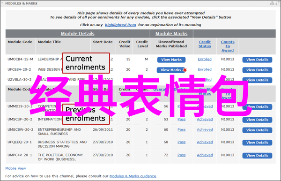This screenshot has width=281, height=181.
Task: Open the Mobile View link
Action: point(15,168)
